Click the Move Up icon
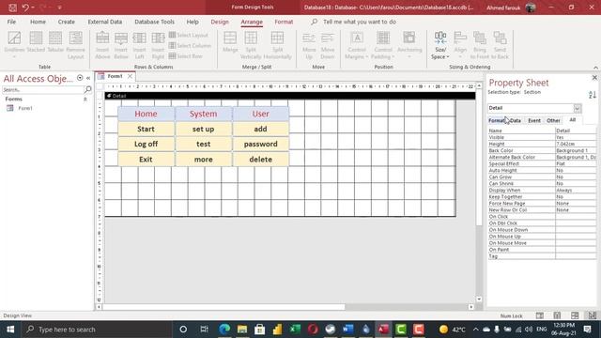Image resolution: width=601 pixels, height=338 pixels. point(309,45)
